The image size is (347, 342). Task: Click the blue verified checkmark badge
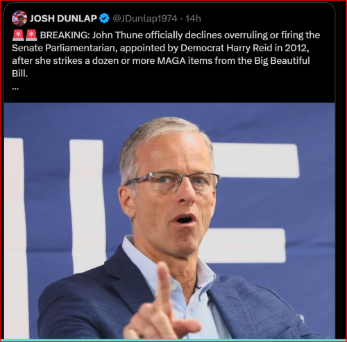click(104, 18)
